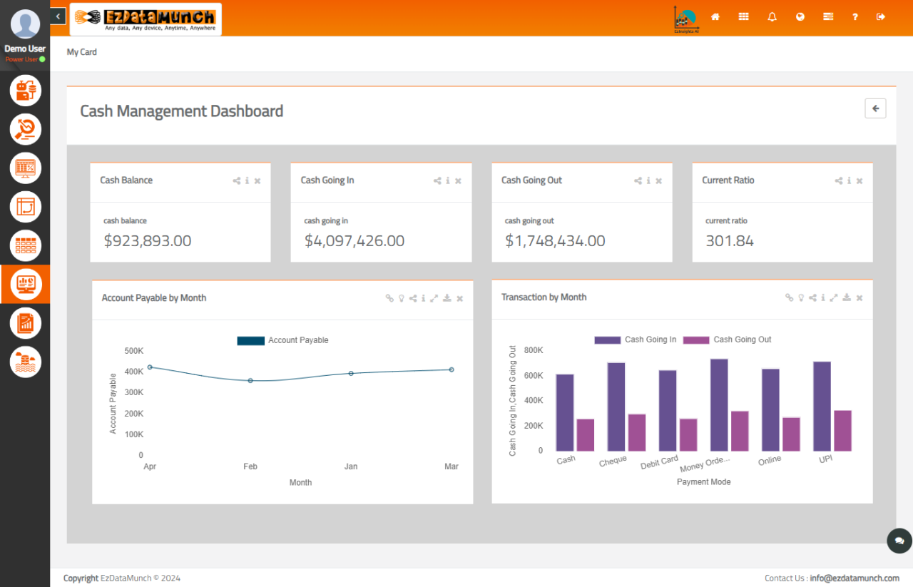This screenshot has height=587, width=913.
Task: Click the My Card breadcrumb
Action: [82, 52]
